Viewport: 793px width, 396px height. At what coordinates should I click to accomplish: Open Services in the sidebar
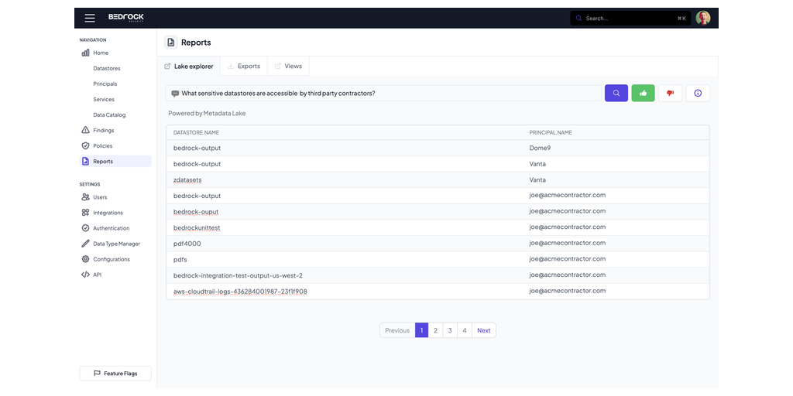click(104, 100)
